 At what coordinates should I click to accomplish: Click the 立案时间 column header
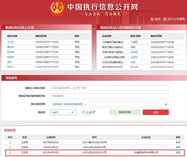pos(51,137)
